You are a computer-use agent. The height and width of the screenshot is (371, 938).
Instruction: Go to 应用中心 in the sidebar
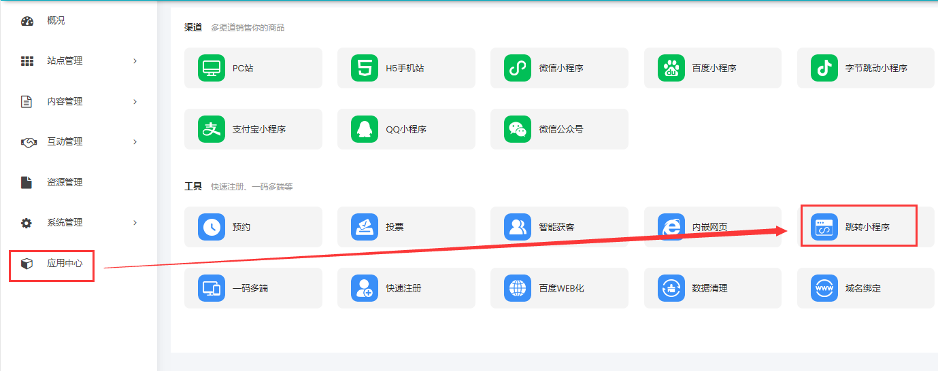click(x=64, y=264)
